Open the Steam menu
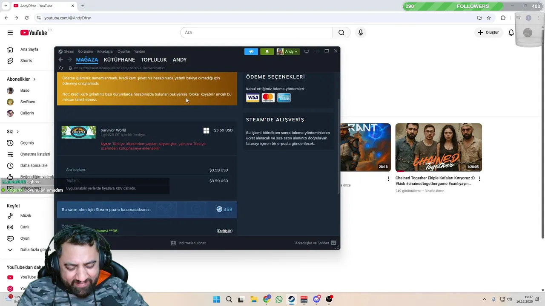 (66, 51)
